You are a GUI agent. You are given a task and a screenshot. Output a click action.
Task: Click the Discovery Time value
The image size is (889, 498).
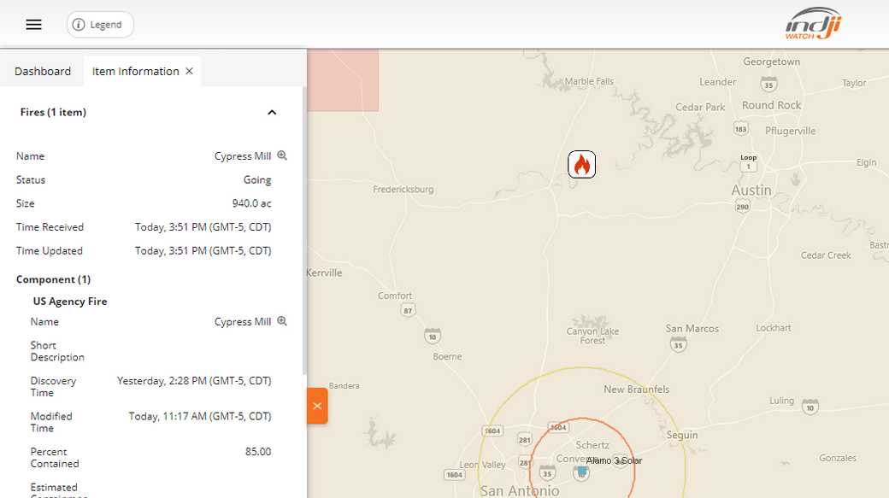[194, 381]
